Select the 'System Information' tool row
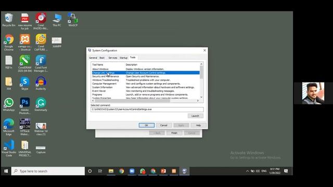This screenshot has width=333, height=187. (146, 87)
